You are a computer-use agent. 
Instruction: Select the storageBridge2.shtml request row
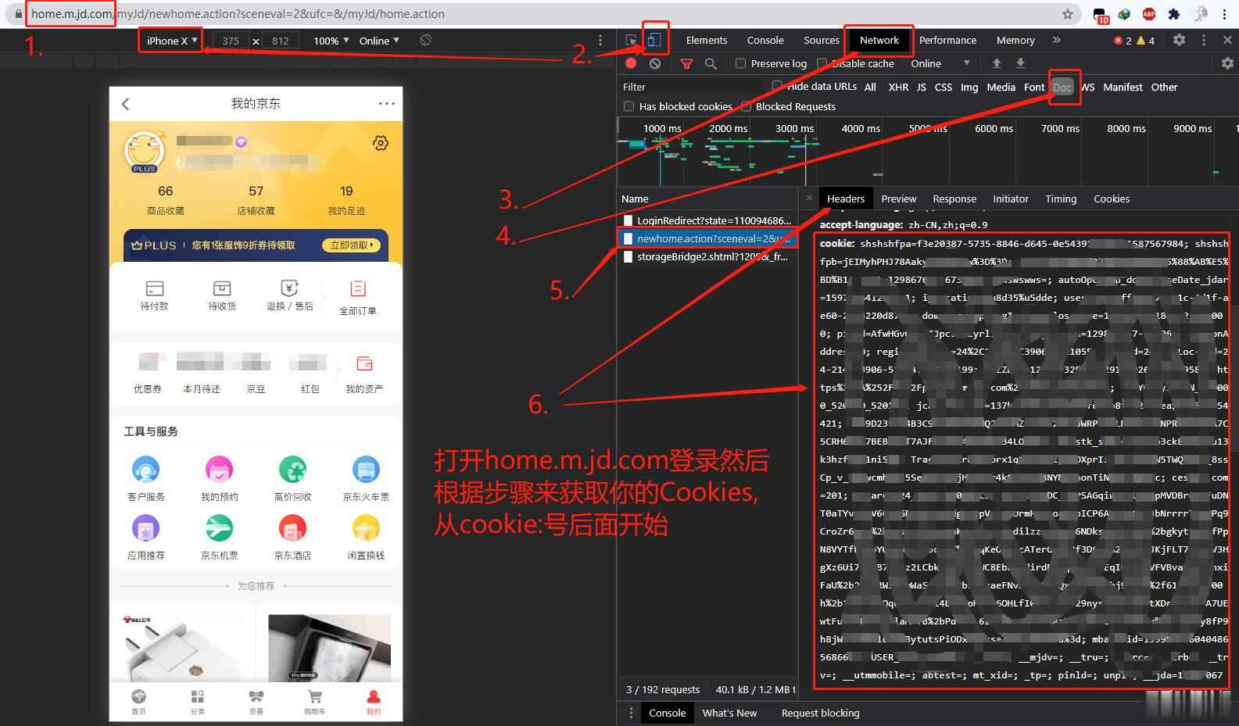707,256
